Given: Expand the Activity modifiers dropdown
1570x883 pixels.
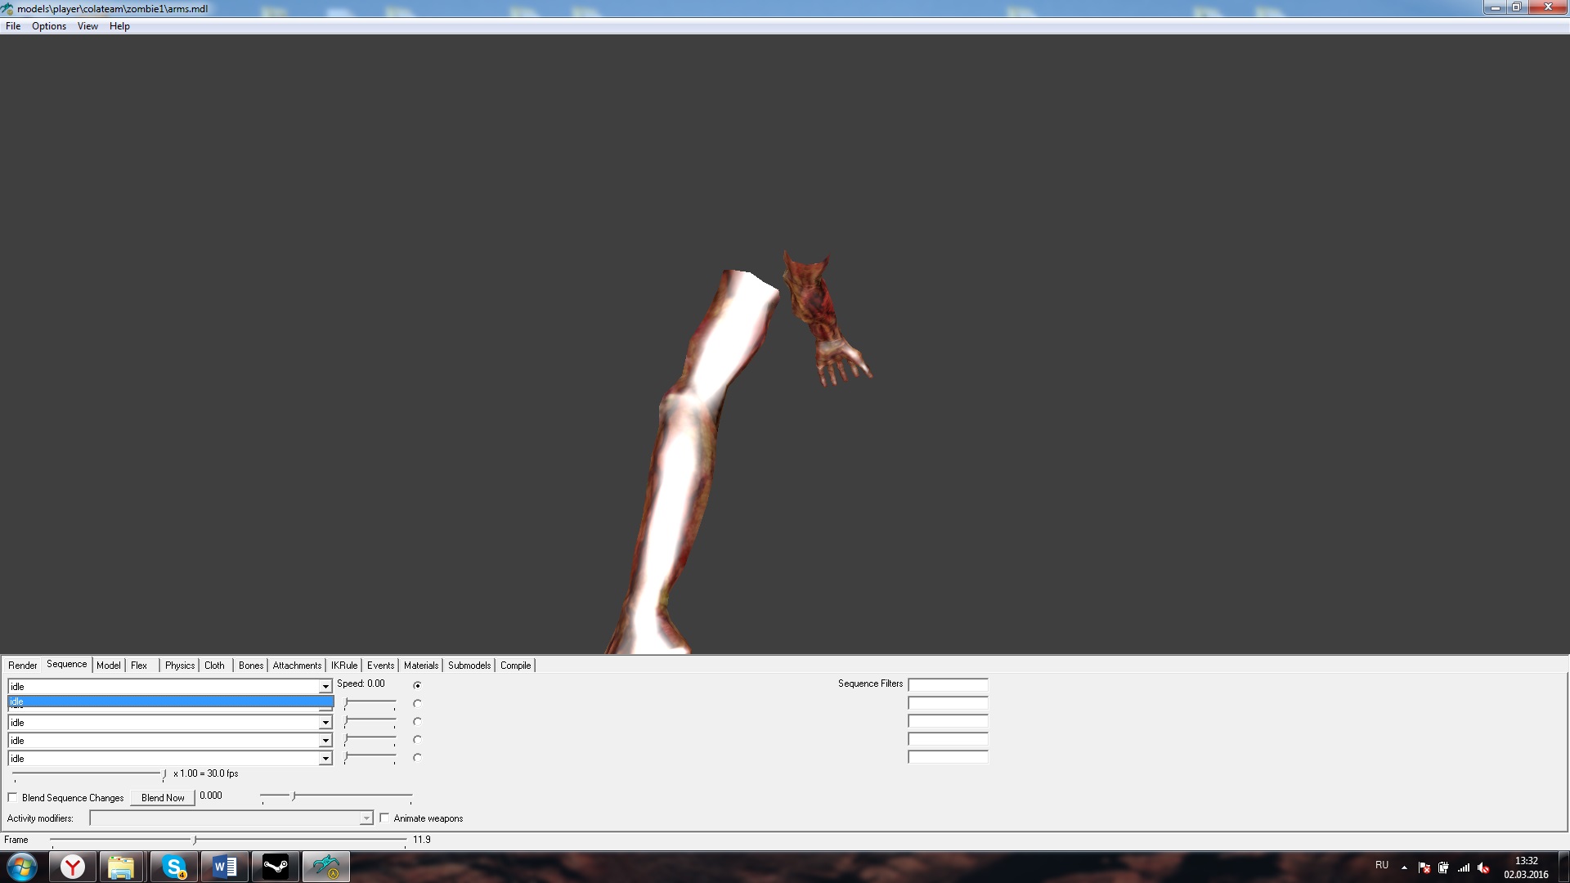Looking at the screenshot, I should click(366, 818).
